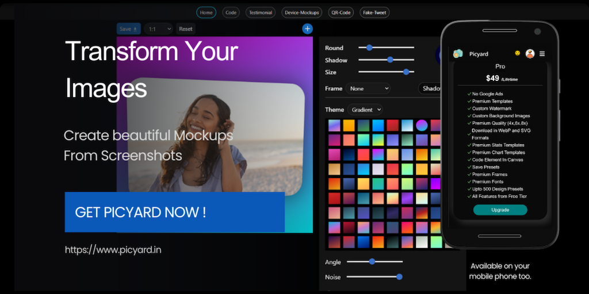Click the Premium Frames feature

(x=487, y=175)
